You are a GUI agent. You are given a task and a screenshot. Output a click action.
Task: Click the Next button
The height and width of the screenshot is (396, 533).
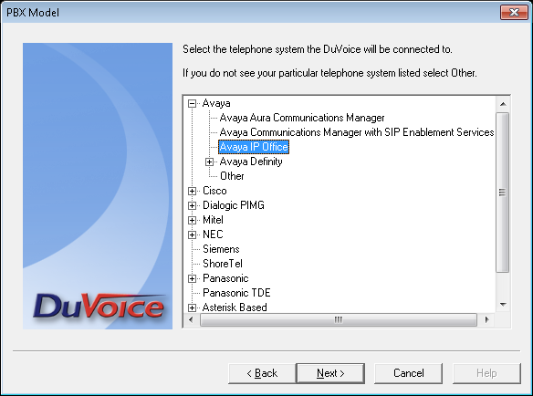click(x=330, y=373)
